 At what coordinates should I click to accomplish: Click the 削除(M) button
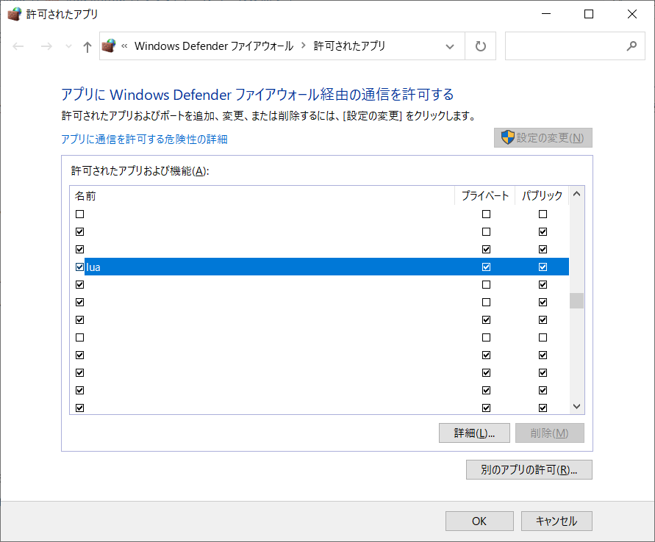550,433
